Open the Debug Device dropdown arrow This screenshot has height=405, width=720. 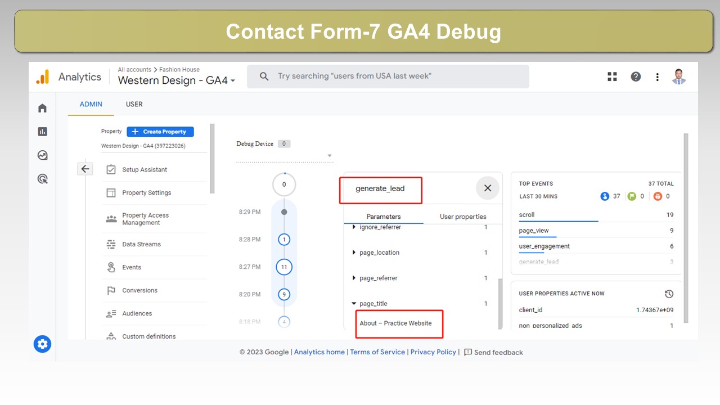click(x=330, y=156)
